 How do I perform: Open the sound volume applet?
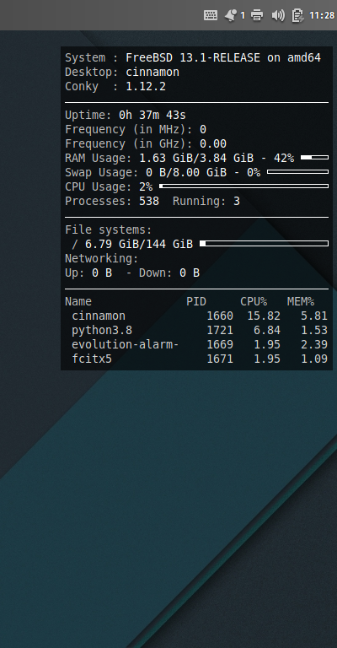click(278, 15)
